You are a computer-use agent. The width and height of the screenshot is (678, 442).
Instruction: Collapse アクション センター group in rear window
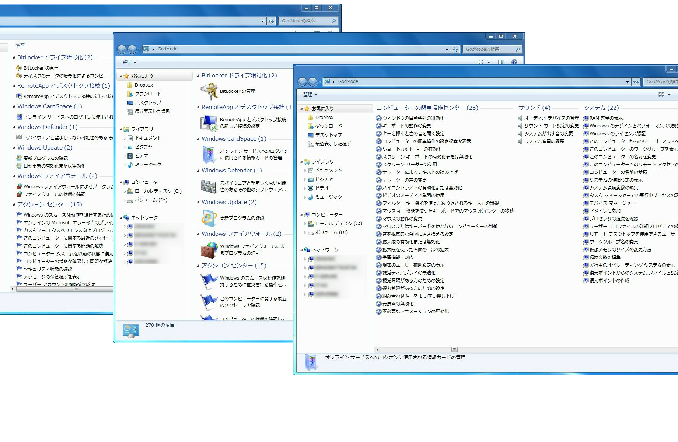click(x=14, y=204)
